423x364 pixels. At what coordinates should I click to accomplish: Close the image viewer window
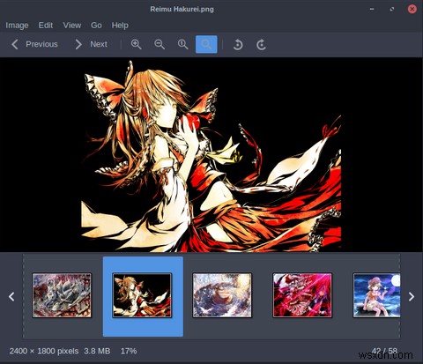click(x=412, y=9)
